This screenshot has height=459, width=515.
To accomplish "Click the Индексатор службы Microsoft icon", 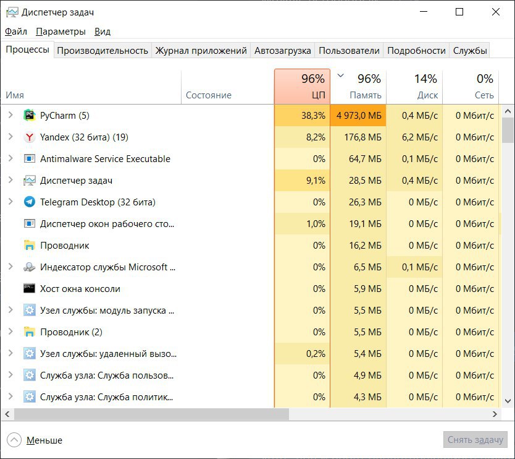I will click(x=29, y=267).
